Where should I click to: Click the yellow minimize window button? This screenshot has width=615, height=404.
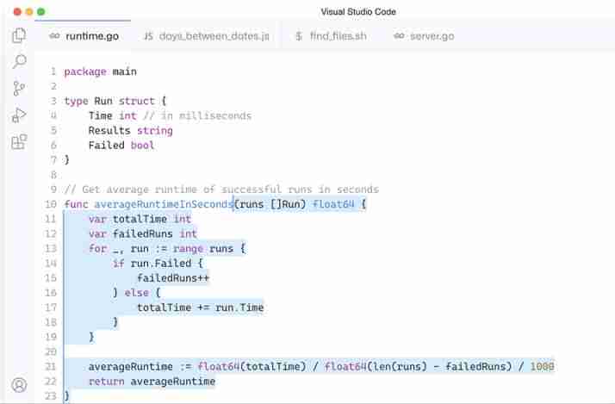pos(29,12)
